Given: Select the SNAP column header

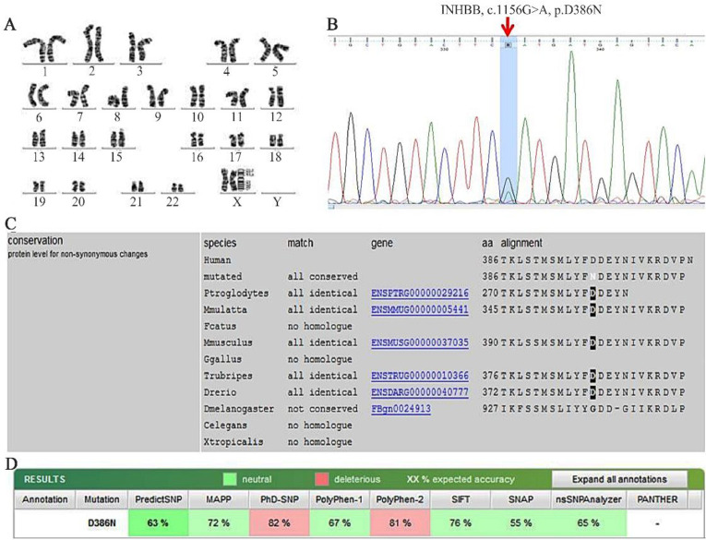Looking at the screenshot, I should [x=521, y=499].
